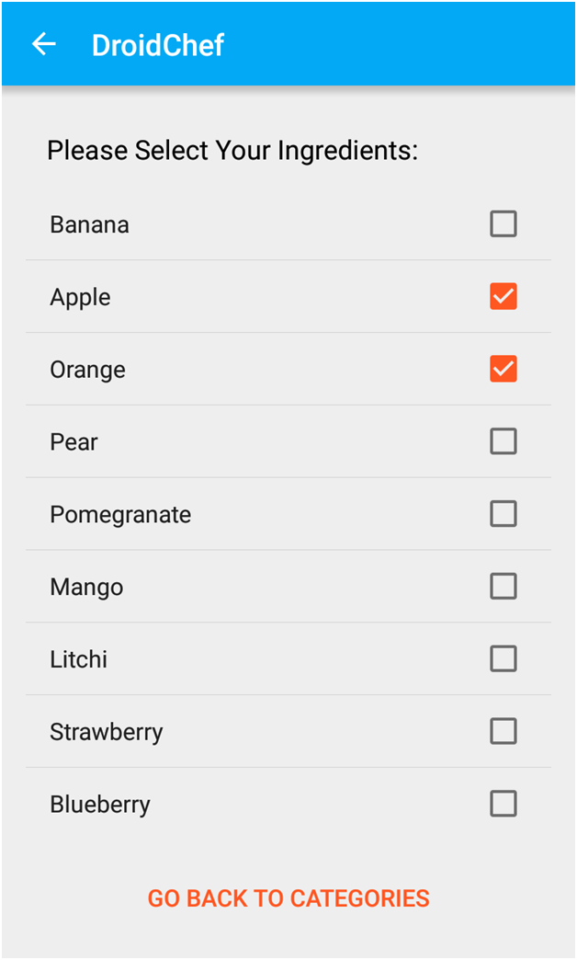
Task: Deselect the Orange ingredient checkbox
Action: click(x=503, y=369)
